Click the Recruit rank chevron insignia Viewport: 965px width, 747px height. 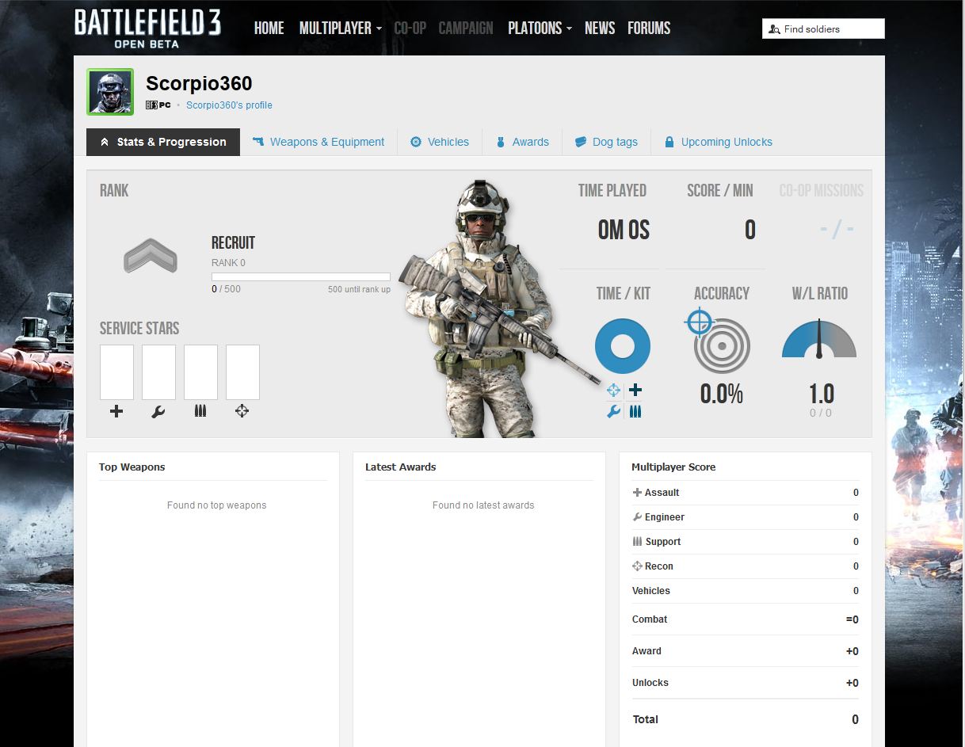coord(151,257)
